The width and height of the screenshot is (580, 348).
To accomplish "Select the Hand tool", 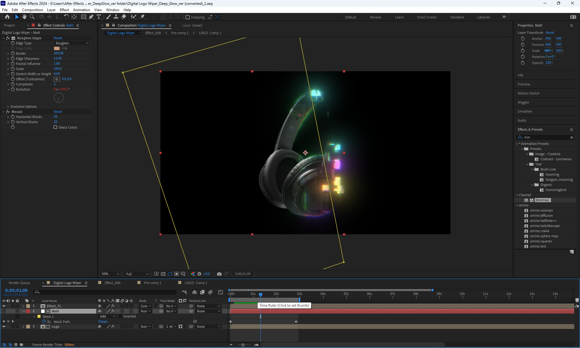I will [x=24, y=17].
